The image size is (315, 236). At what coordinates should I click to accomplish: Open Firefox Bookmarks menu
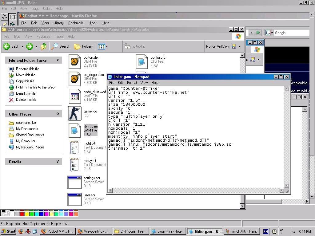click(x=77, y=23)
